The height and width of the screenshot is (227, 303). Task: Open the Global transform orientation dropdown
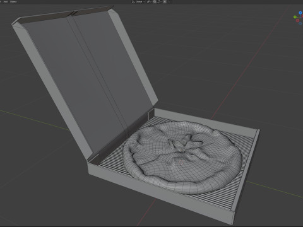(138, 2)
